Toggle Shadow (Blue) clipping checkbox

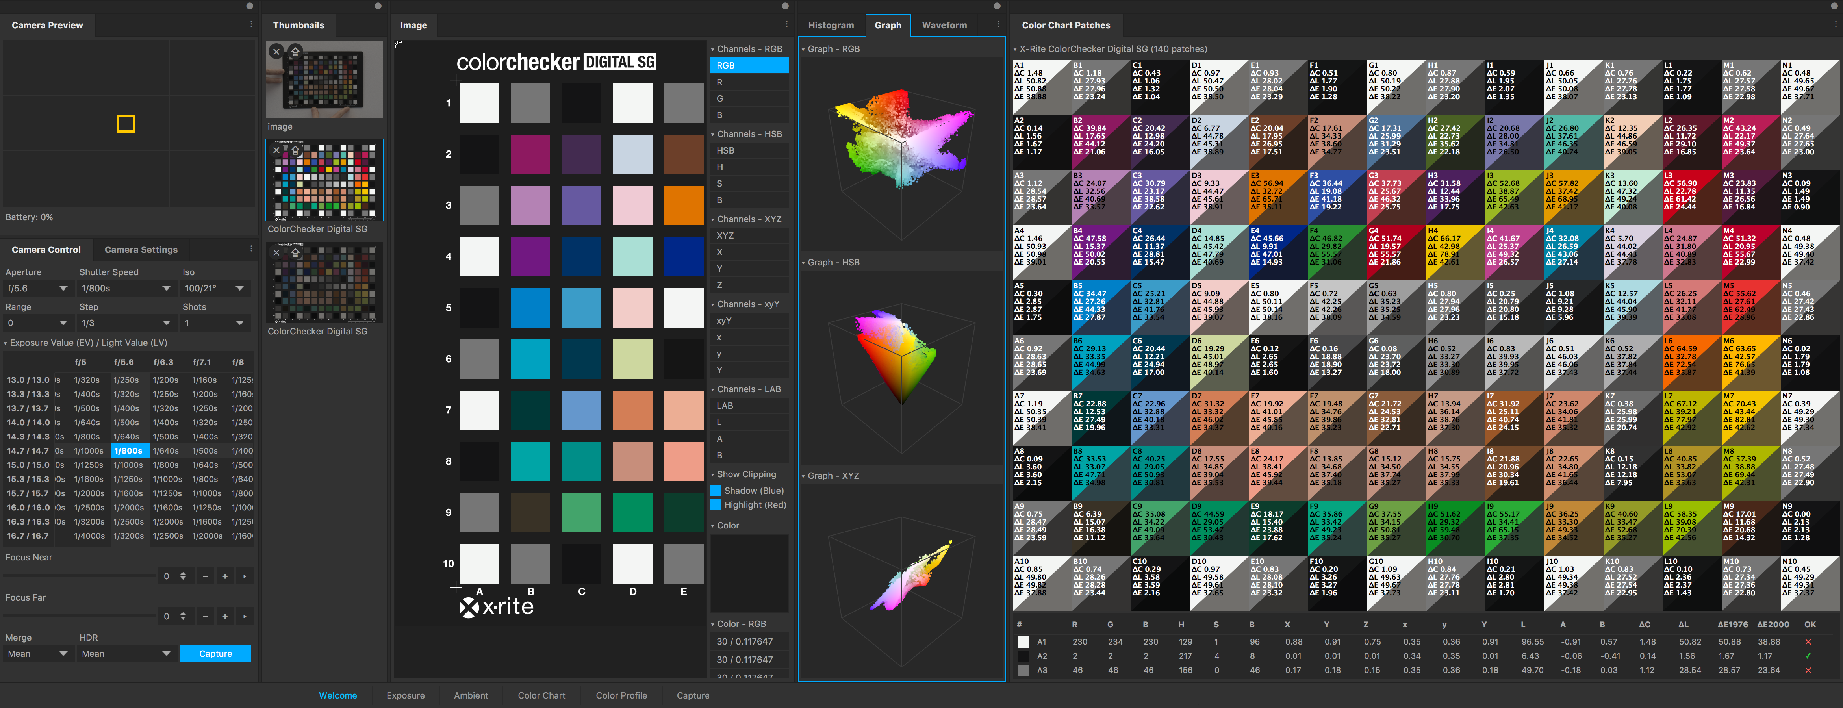(716, 491)
